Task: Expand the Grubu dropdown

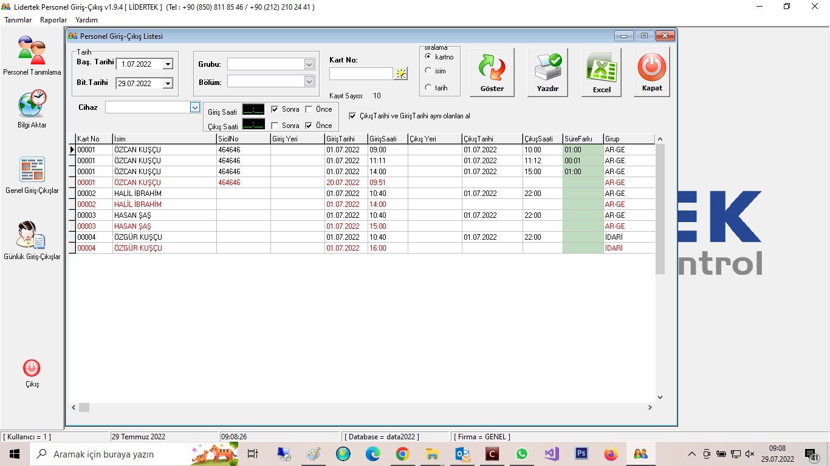Action: coord(309,64)
